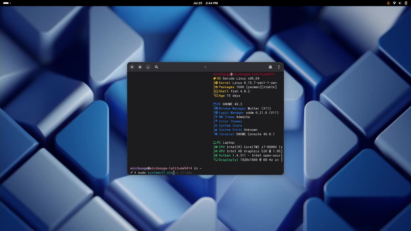411x231 pixels.
Task: Maximize the Console terminal window
Action: pos(140,67)
